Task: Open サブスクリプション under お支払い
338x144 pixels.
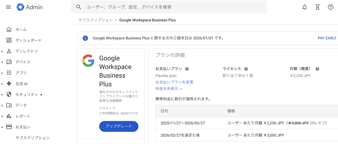Action: point(32,138)
